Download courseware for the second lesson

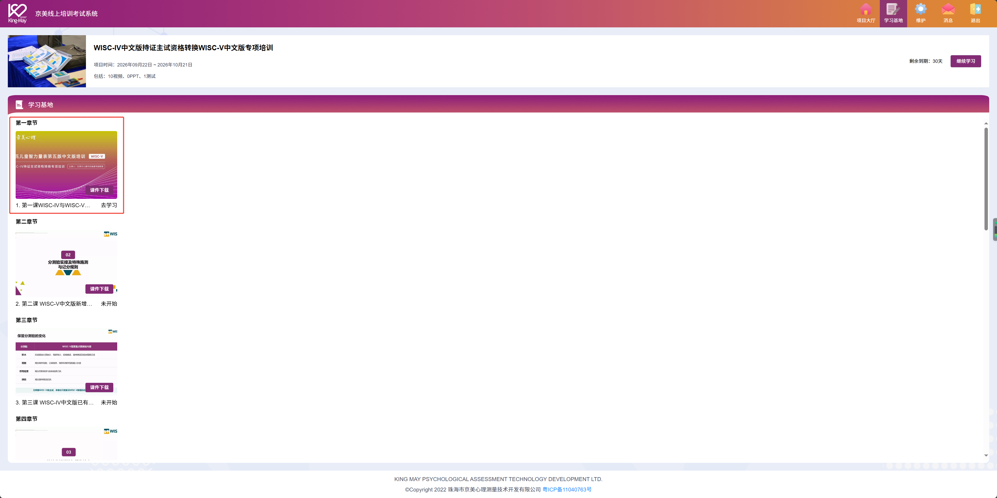[99, 289]
